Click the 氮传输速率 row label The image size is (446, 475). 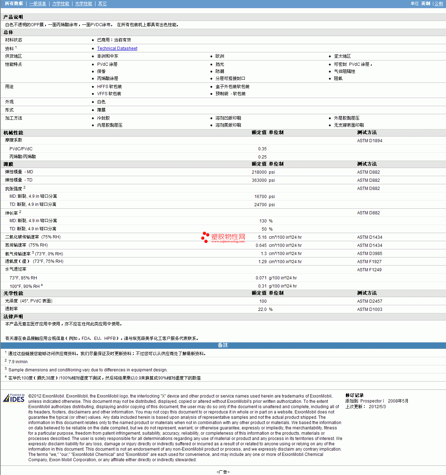pyautogui.click(x=26, y=245)
